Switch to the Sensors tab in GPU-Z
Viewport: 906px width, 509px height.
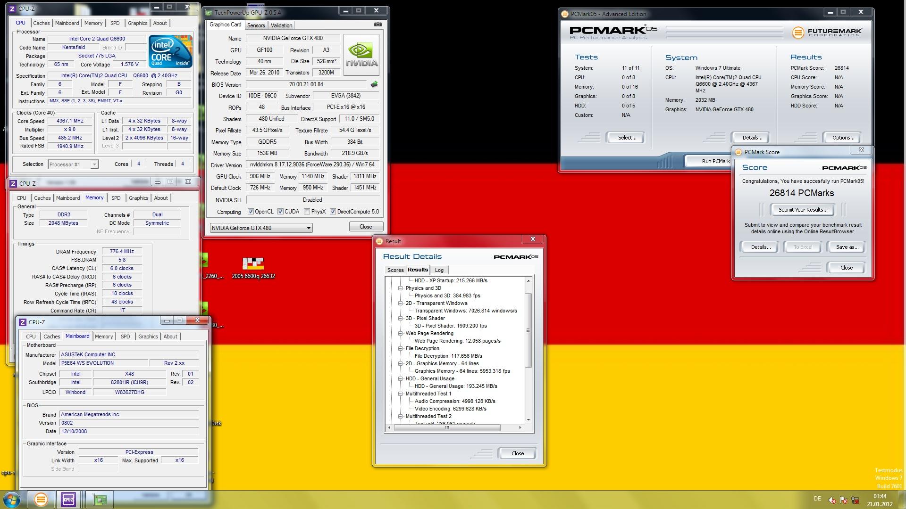256,25
